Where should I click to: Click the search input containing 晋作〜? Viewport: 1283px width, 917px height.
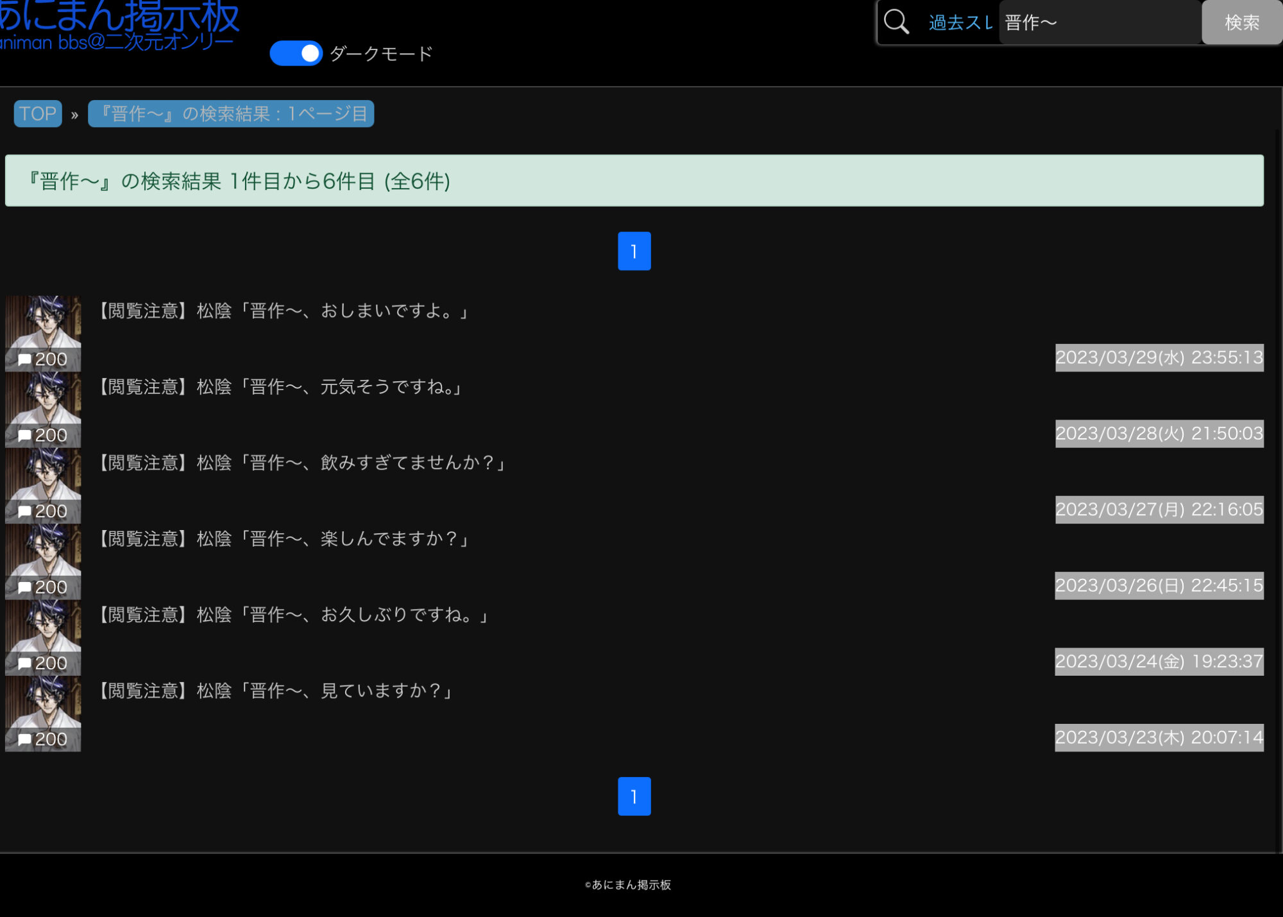click(1099, 23)
